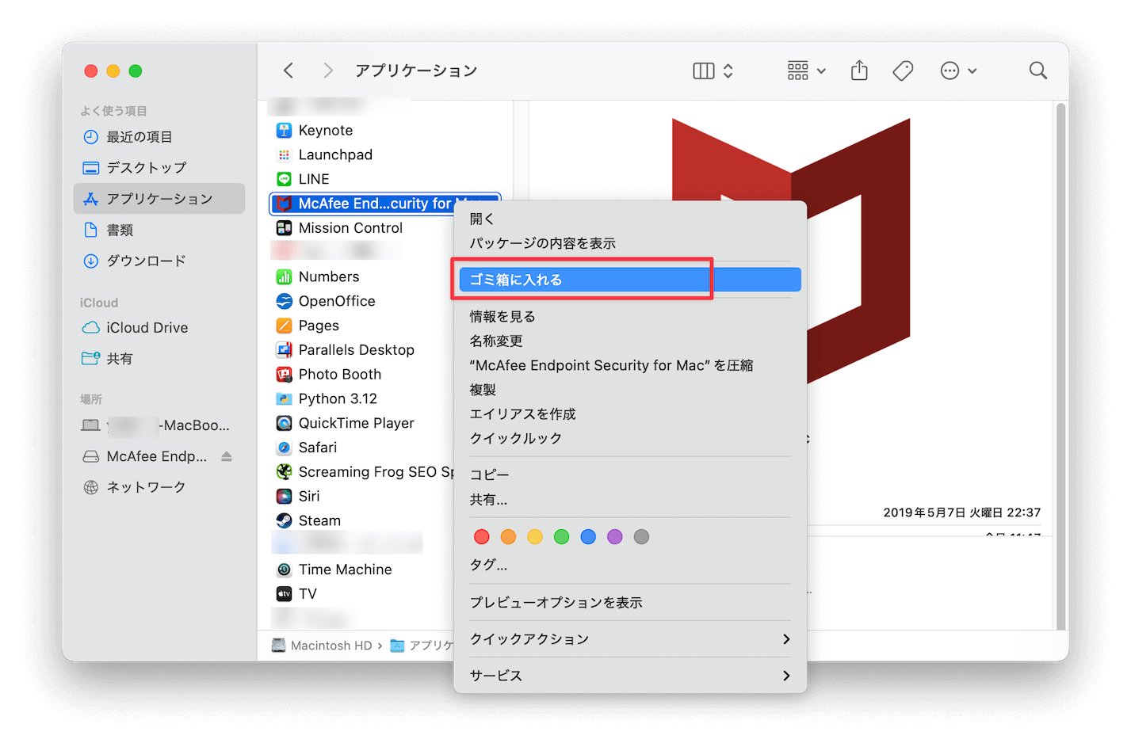Open 共有 folder in sidebar
1131x743 pixels.
tap(159, 359)
